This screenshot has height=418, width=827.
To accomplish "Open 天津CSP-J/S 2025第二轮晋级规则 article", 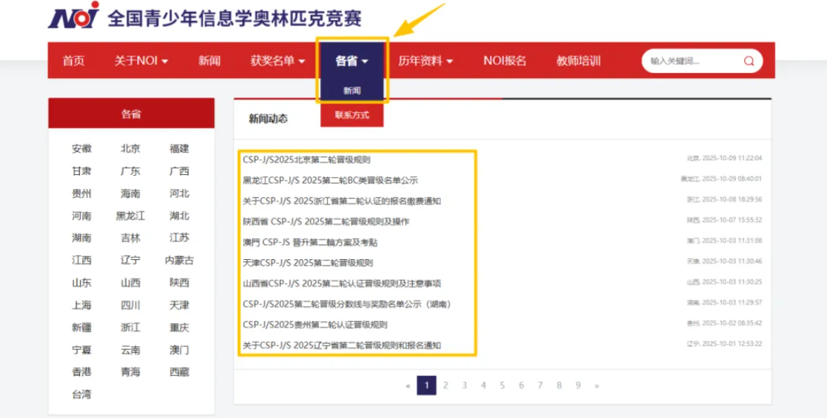I will (307, 263).
